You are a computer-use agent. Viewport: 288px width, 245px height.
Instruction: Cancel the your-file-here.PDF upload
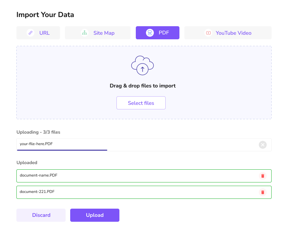pos(263,144)
